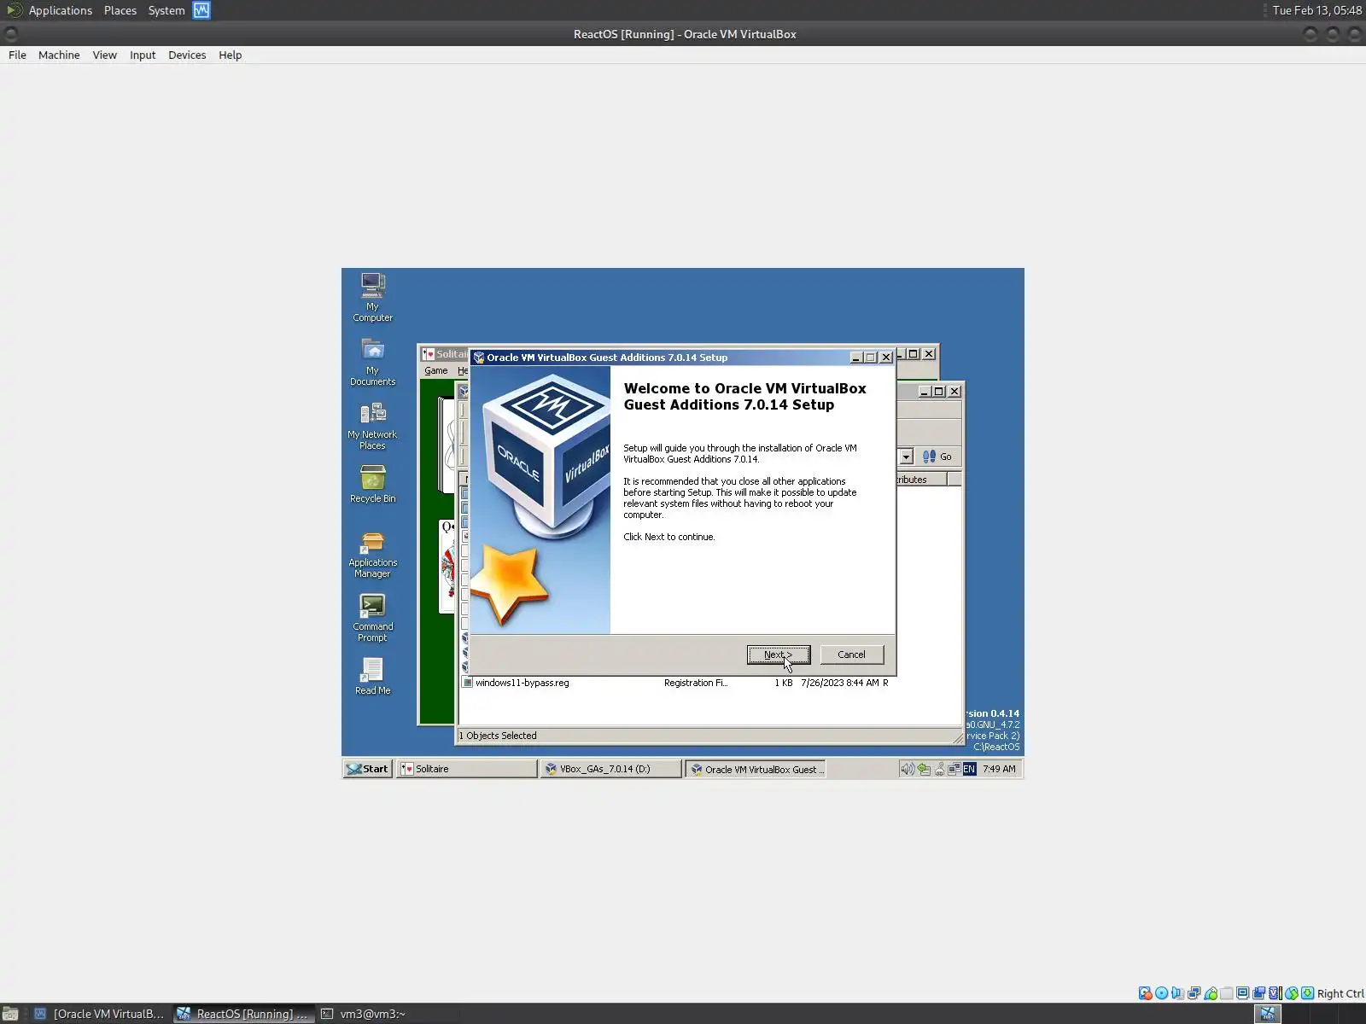The image size is (1366, 1024).
Task: Click the VirtualBox network adapter status icon
Action: pyautogui.click(x=1194, y=993)
